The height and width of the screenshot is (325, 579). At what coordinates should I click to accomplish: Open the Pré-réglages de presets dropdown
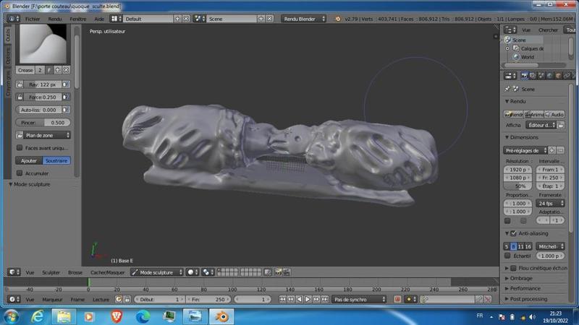click(x=525, y=150)
